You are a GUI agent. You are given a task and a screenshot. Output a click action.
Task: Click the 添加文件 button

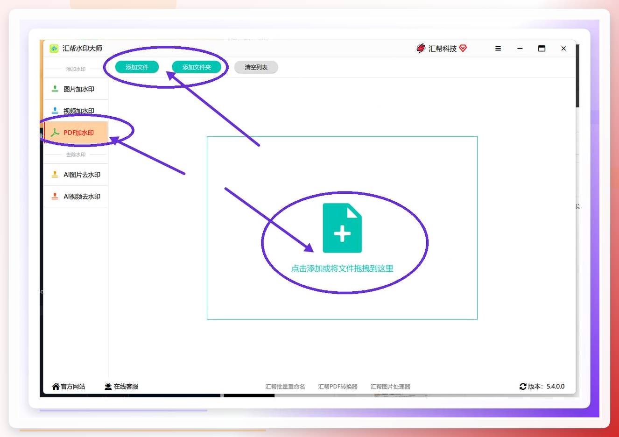[x=137, y=67]
